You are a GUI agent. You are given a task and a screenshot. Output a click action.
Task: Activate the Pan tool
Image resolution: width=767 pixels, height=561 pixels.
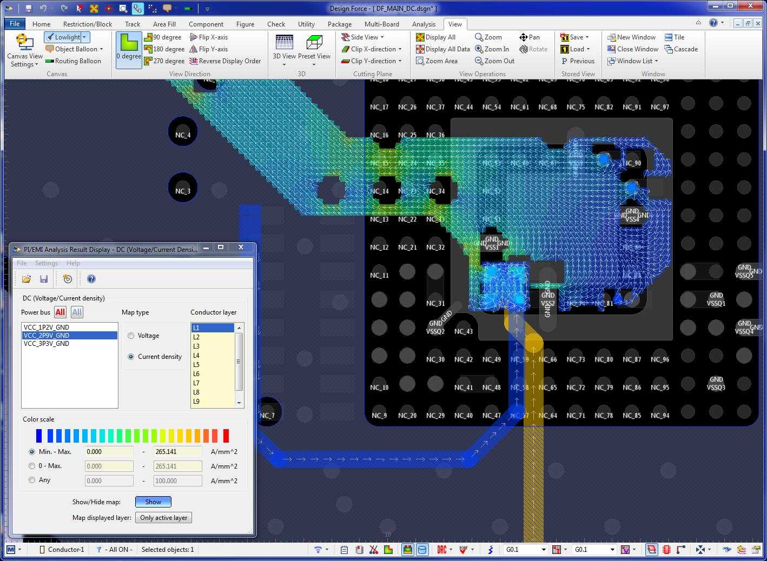(x=524, y=37)
